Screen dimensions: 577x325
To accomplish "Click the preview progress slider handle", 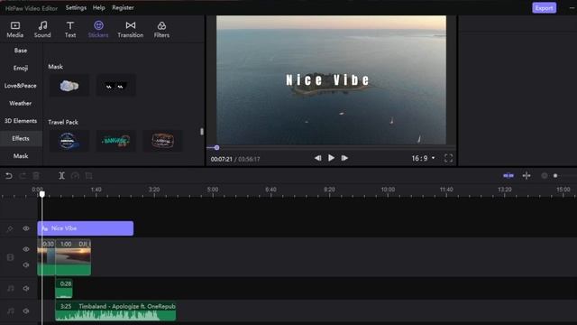I will [x=216, y=147].
